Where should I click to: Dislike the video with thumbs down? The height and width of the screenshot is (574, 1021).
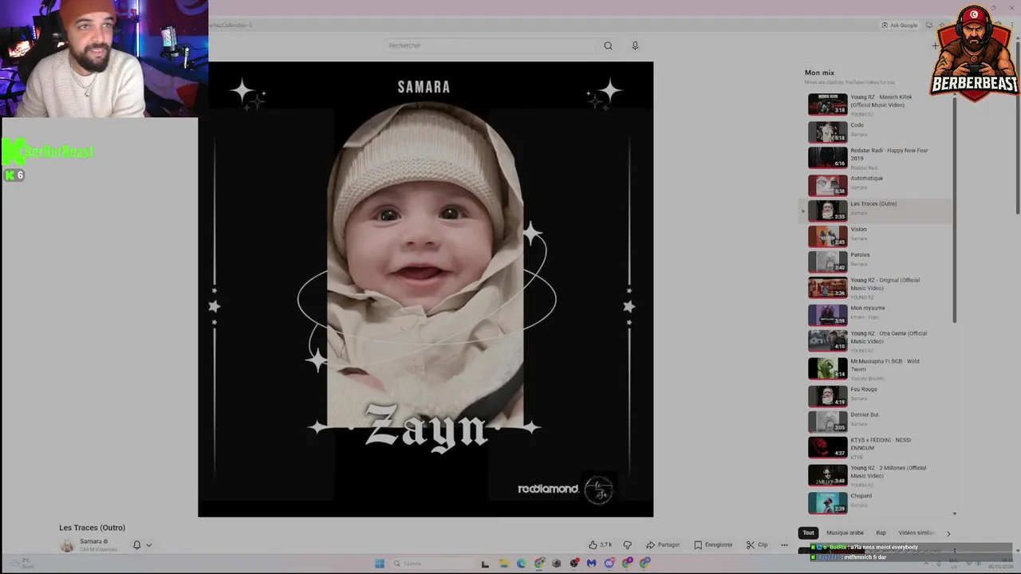click(x=627, y=545)
